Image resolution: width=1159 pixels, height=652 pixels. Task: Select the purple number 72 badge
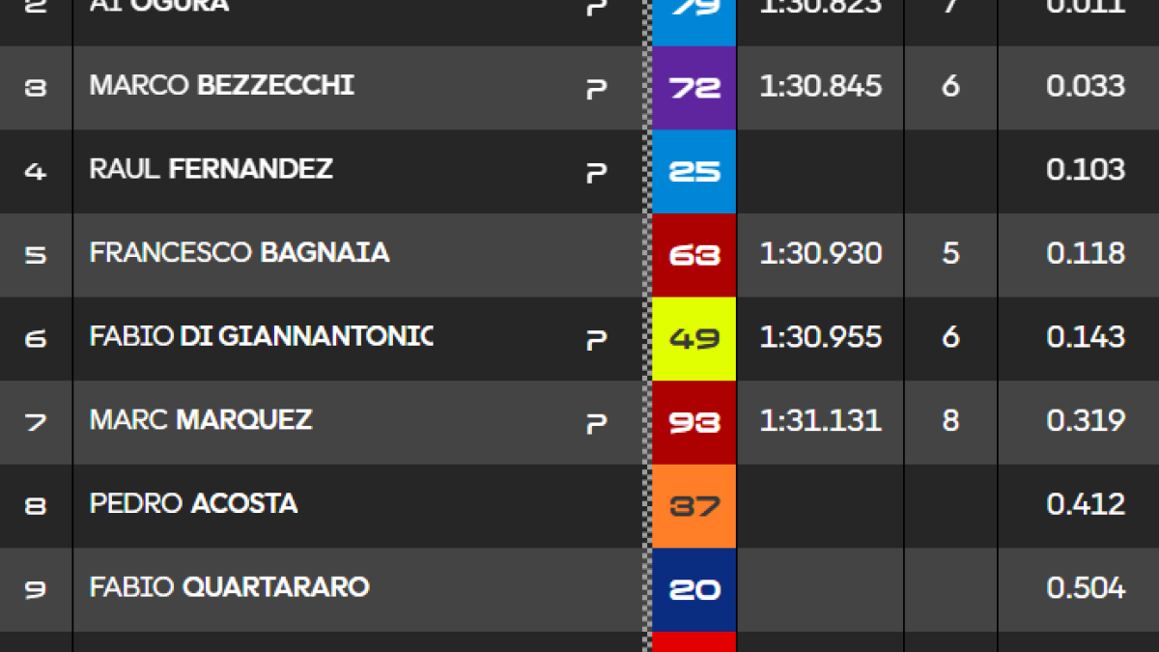pos(694,88)
